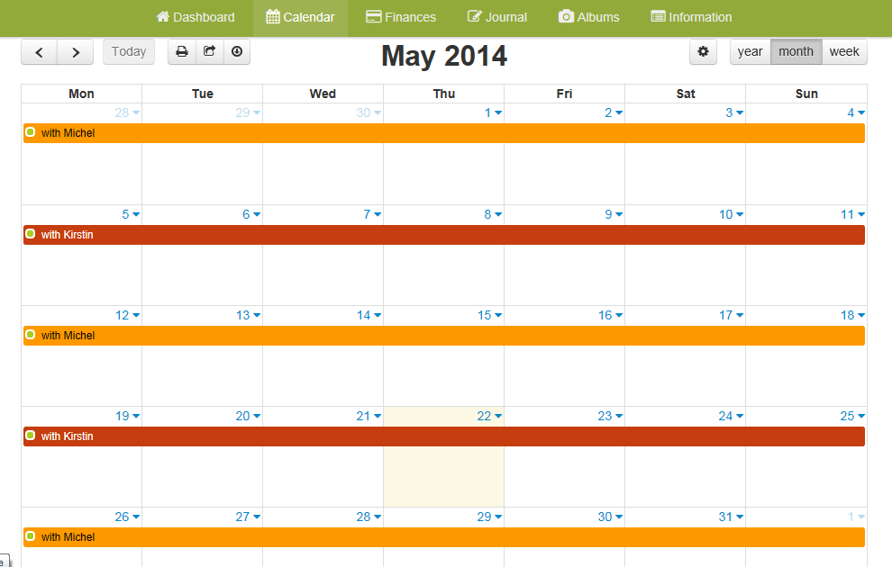The image size is (892, 567).
Task: Open dropdown for April 28
Action: pyautogui.click(x=136, y=113)
